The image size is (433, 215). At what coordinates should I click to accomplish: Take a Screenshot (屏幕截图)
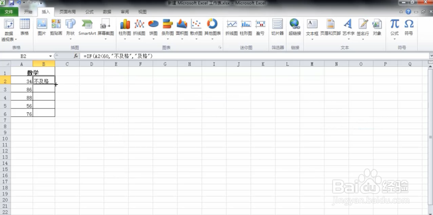click(106, 29)
